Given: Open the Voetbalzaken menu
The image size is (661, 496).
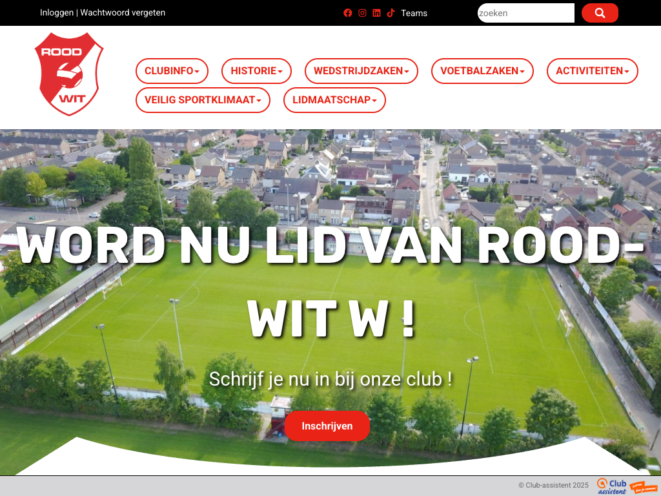Looking at the screenshot, I should (482, 71).
